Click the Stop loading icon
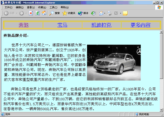The image size is (164, 117). tap(31, 13)
